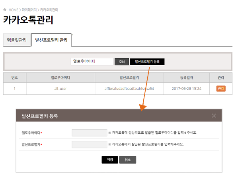
Task: Click the 조회 search button
Action: tap(122, 62)
